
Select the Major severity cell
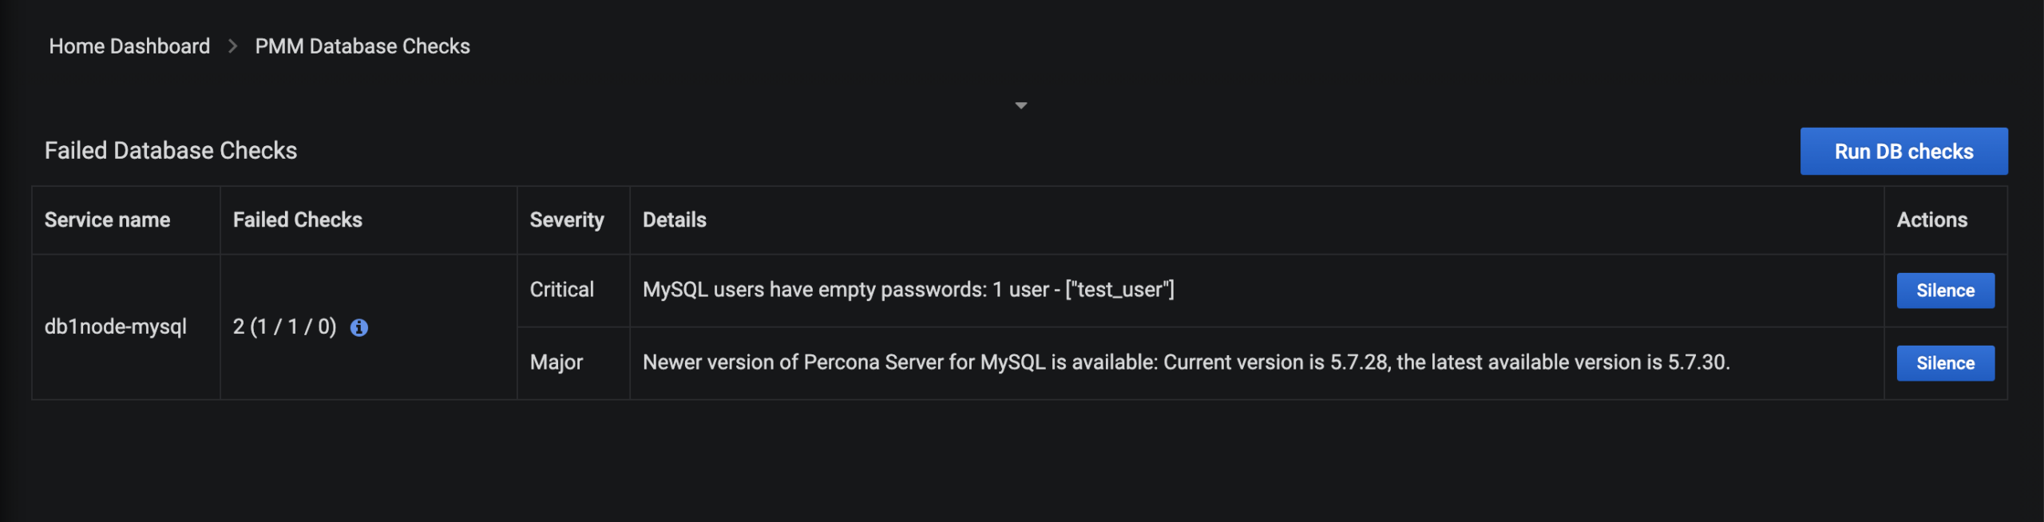[x=557, y=362]
